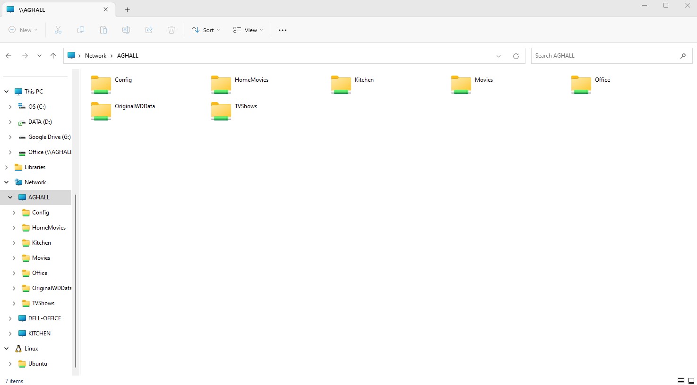Collapse the AGHALL tree node
This screenshot has height=385, width=697.
10,197
